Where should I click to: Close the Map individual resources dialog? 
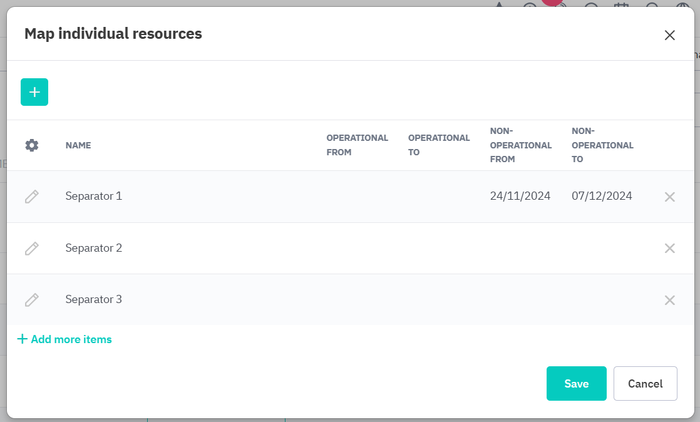669,35
